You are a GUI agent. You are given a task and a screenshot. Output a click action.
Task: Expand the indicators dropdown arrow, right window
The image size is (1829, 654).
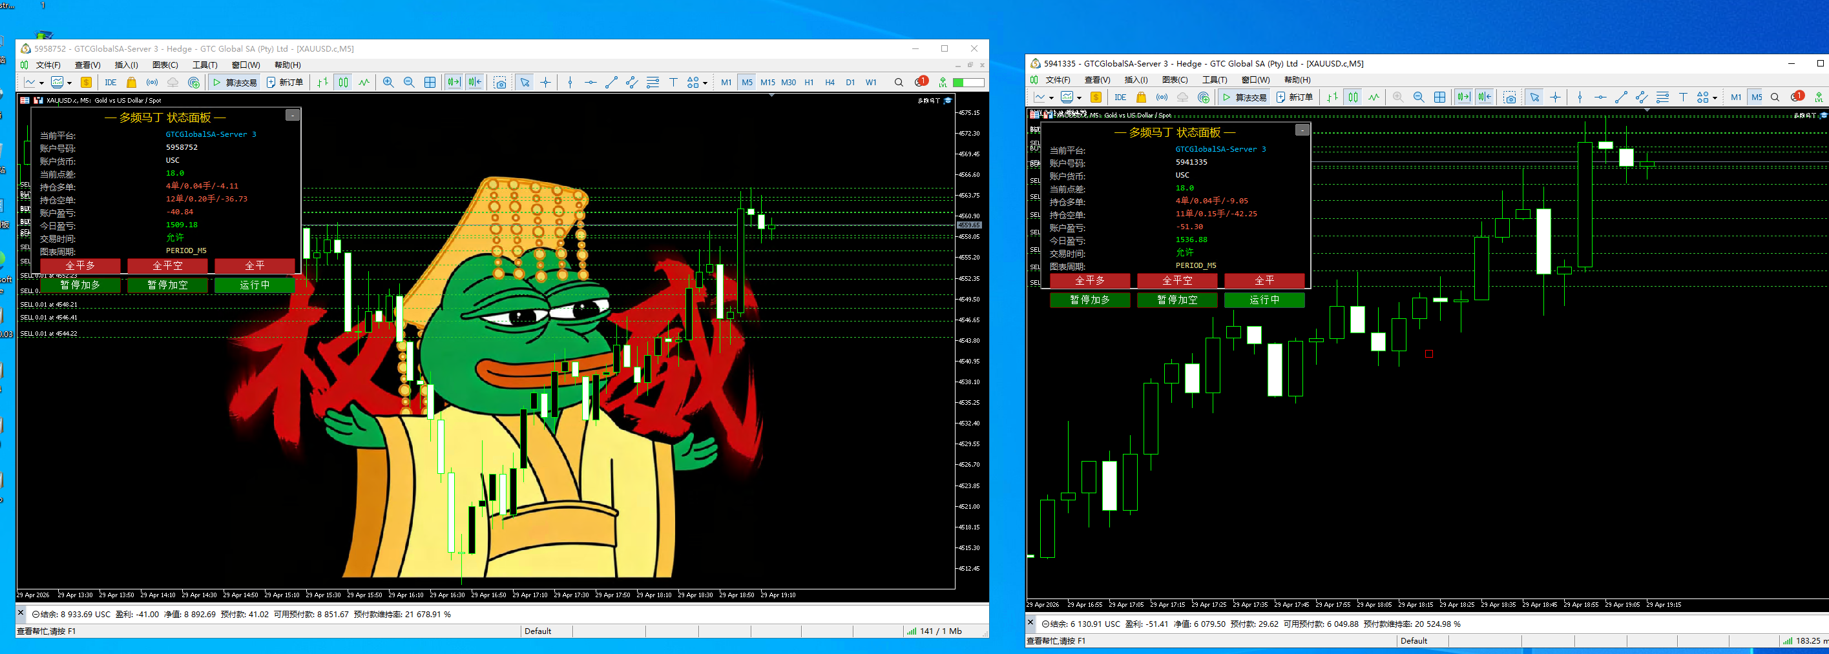click(1079, 98)
